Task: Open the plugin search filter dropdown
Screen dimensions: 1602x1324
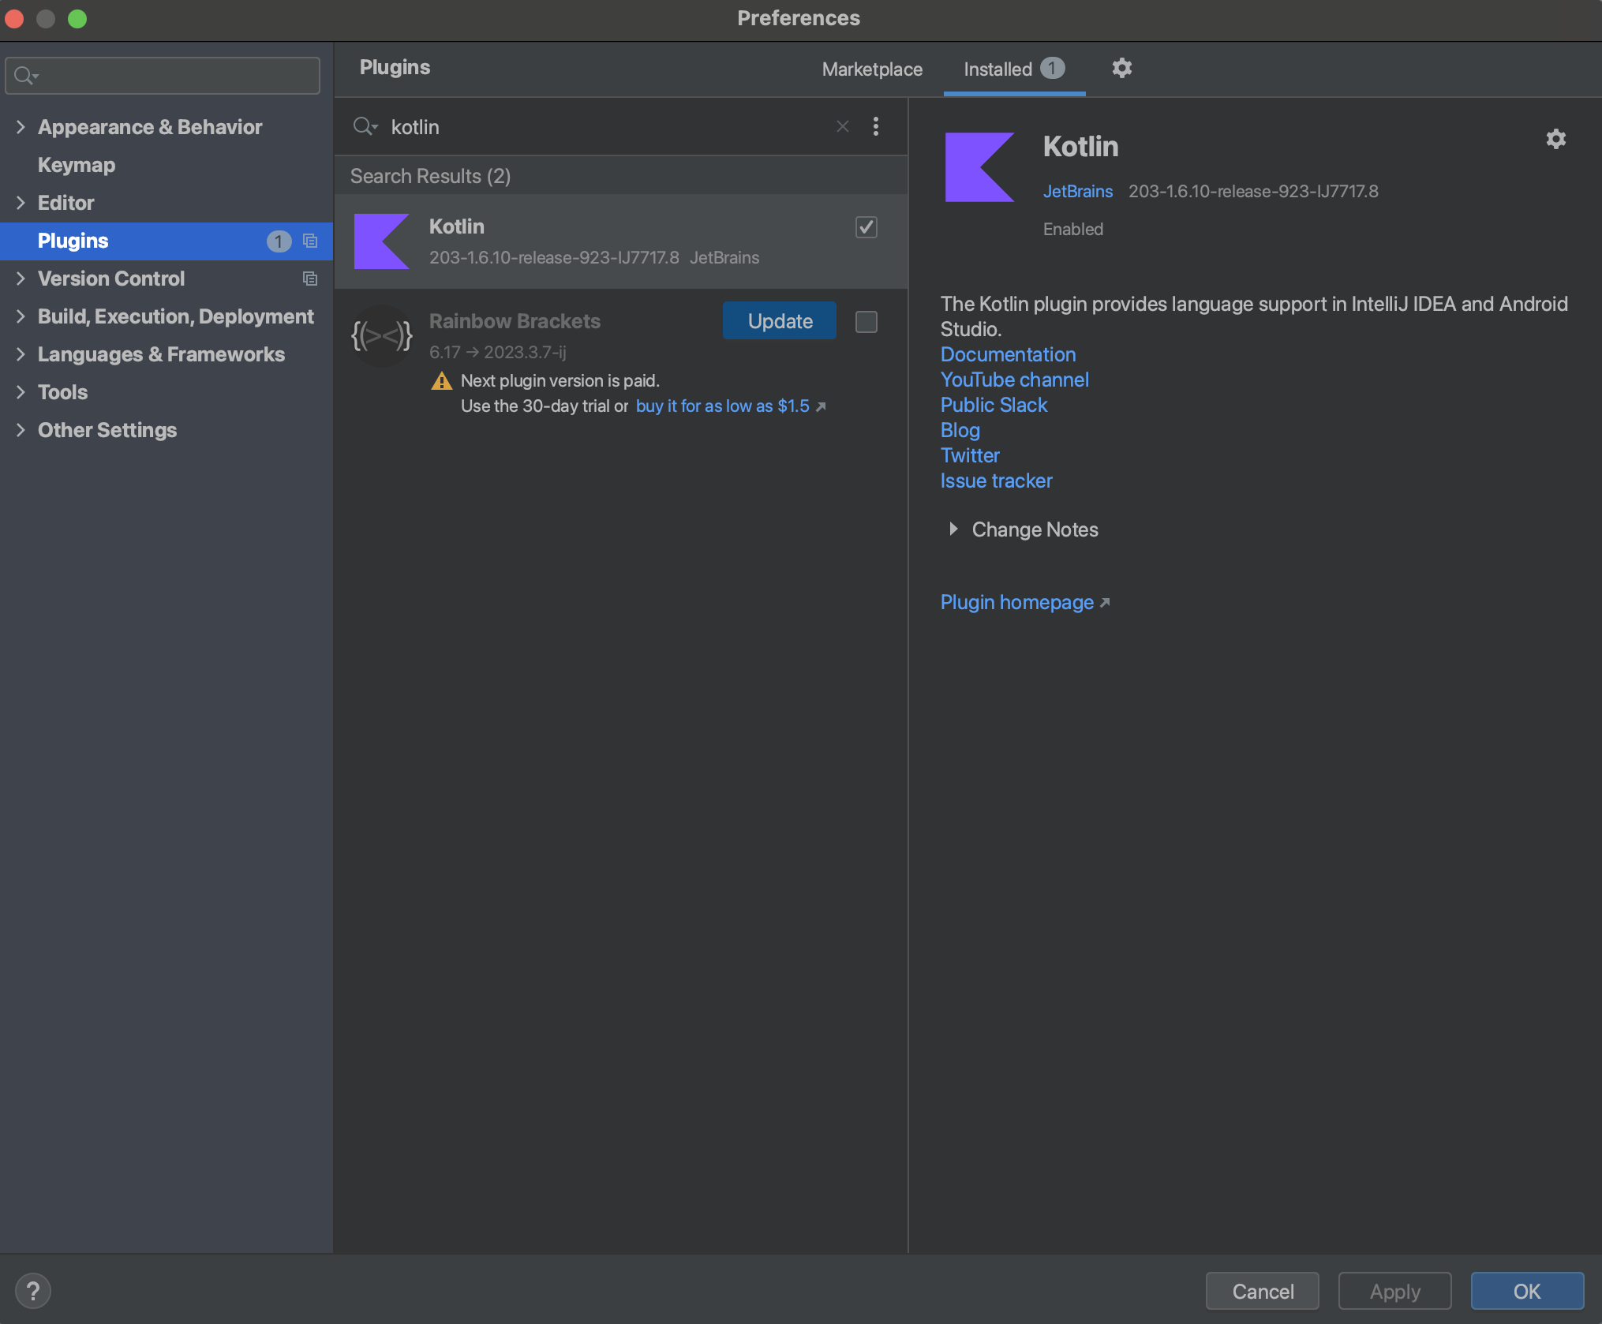Action: 365,126
